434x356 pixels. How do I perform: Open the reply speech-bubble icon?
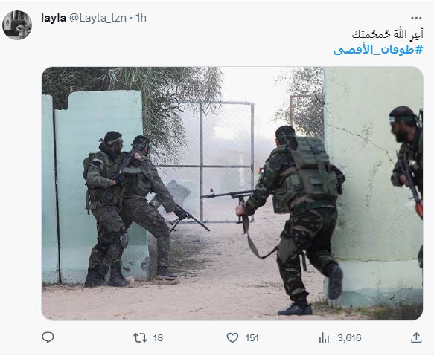[x=48, y=337]
